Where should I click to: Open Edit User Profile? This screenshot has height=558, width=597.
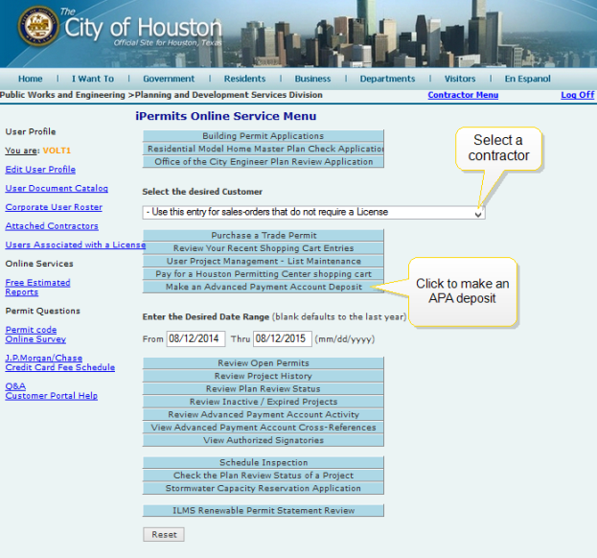tap(40, 170)
